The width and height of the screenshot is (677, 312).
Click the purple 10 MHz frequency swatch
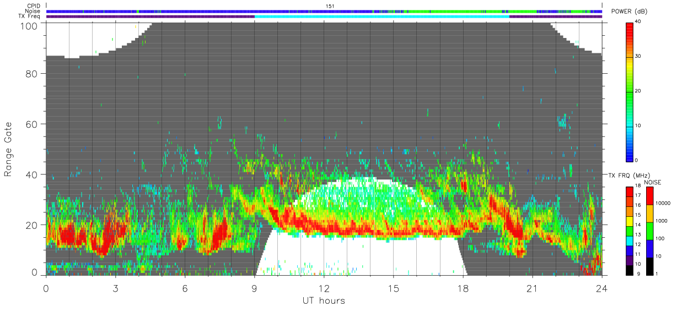click(629, 261)
